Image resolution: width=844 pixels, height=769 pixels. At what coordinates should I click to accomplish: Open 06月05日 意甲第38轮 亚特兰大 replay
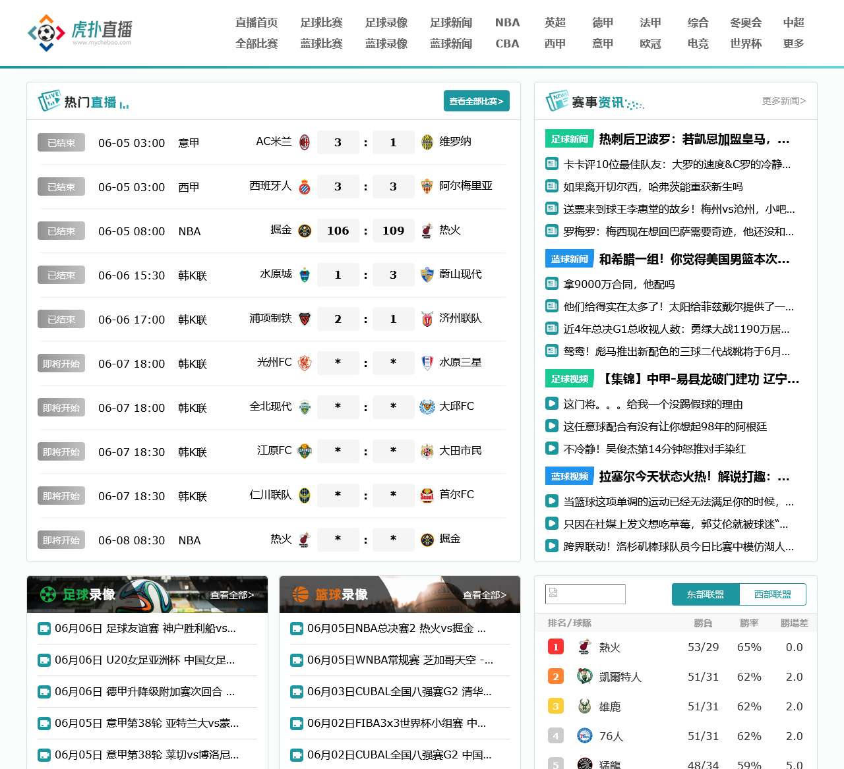click(x=146, y=724)
